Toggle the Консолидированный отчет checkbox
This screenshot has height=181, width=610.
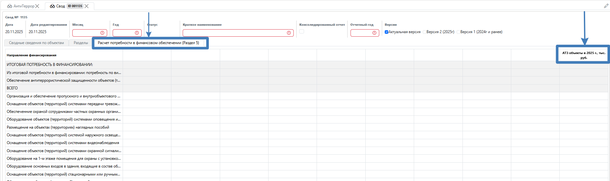[301, 32]
